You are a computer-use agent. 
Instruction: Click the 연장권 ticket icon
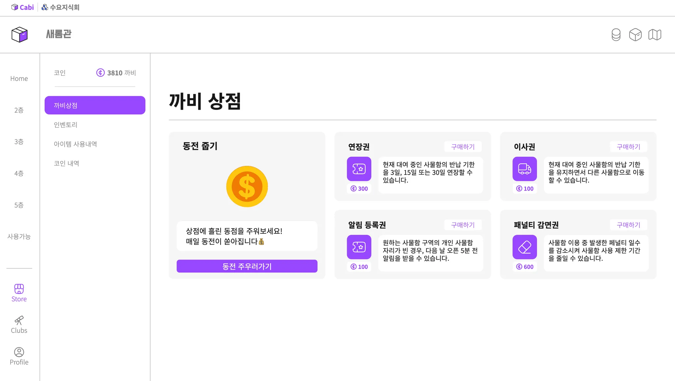coord(359,169)
